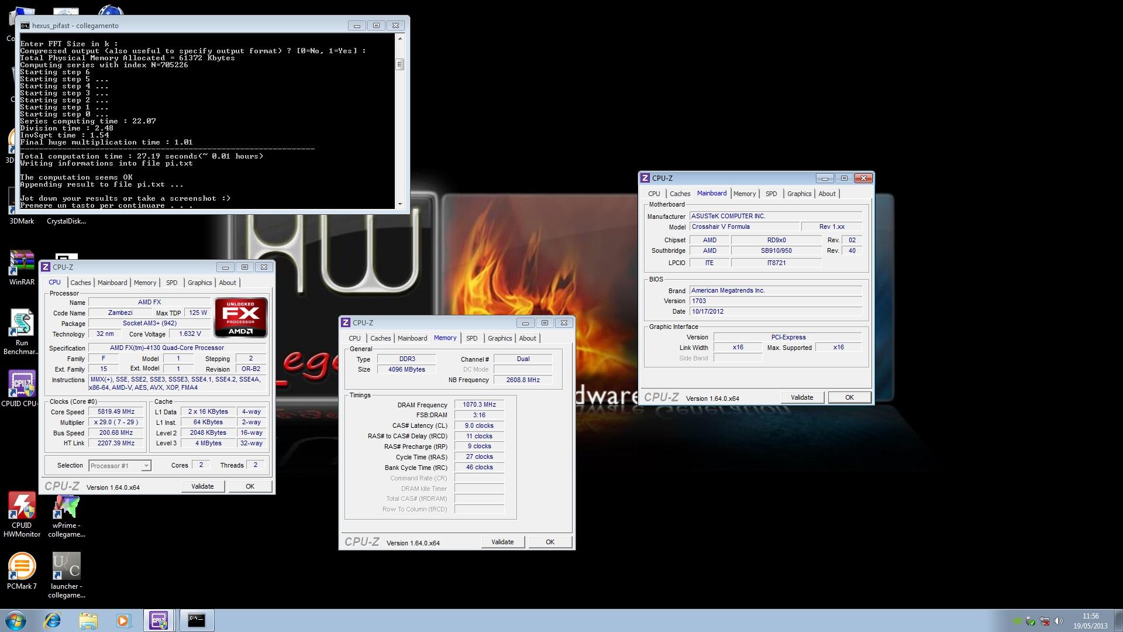1123x632 pixels.
Task: Expand the Processor #1 selection dropdown
Action: 146,466
